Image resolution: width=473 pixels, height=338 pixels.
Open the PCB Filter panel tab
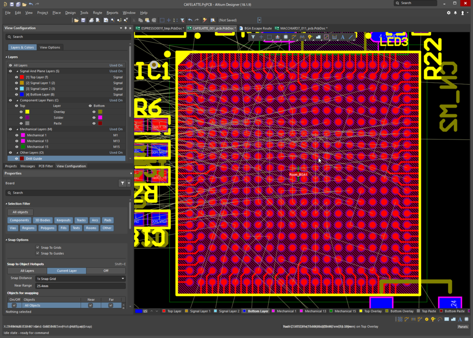click(46, 166)
